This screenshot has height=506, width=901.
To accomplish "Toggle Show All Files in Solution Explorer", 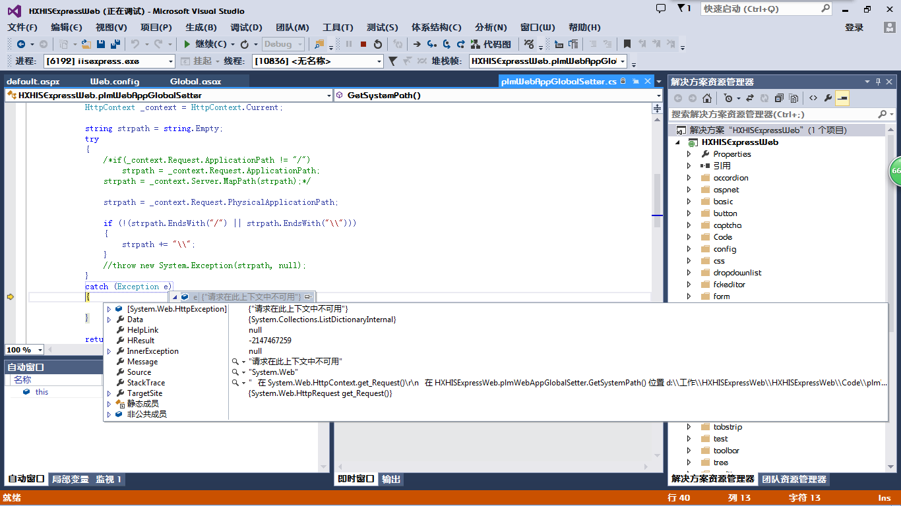I will [x=793, y=98].
